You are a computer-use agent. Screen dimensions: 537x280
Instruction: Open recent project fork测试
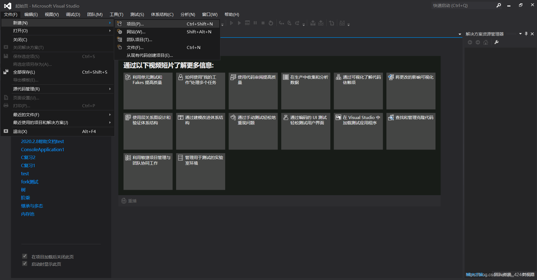pos(29,182)
